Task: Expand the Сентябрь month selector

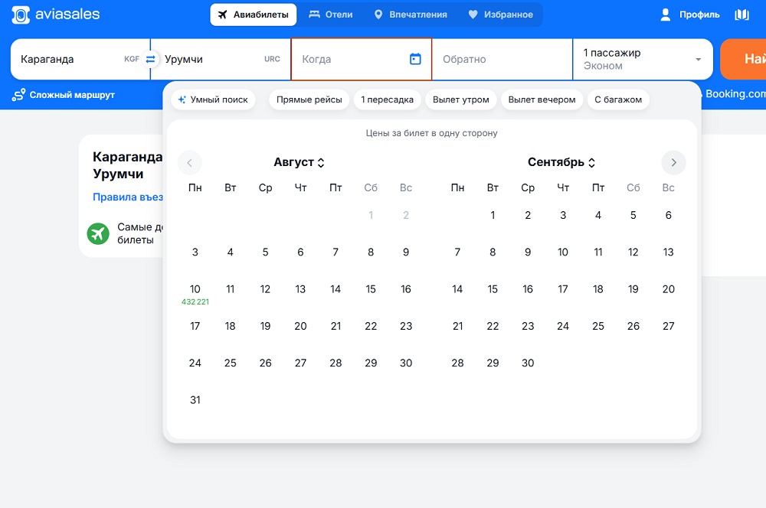Action: pos(561,162)
